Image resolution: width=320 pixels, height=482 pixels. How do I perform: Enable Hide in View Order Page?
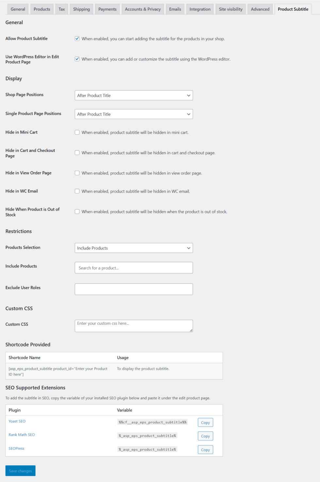click(x=77, y=173)
